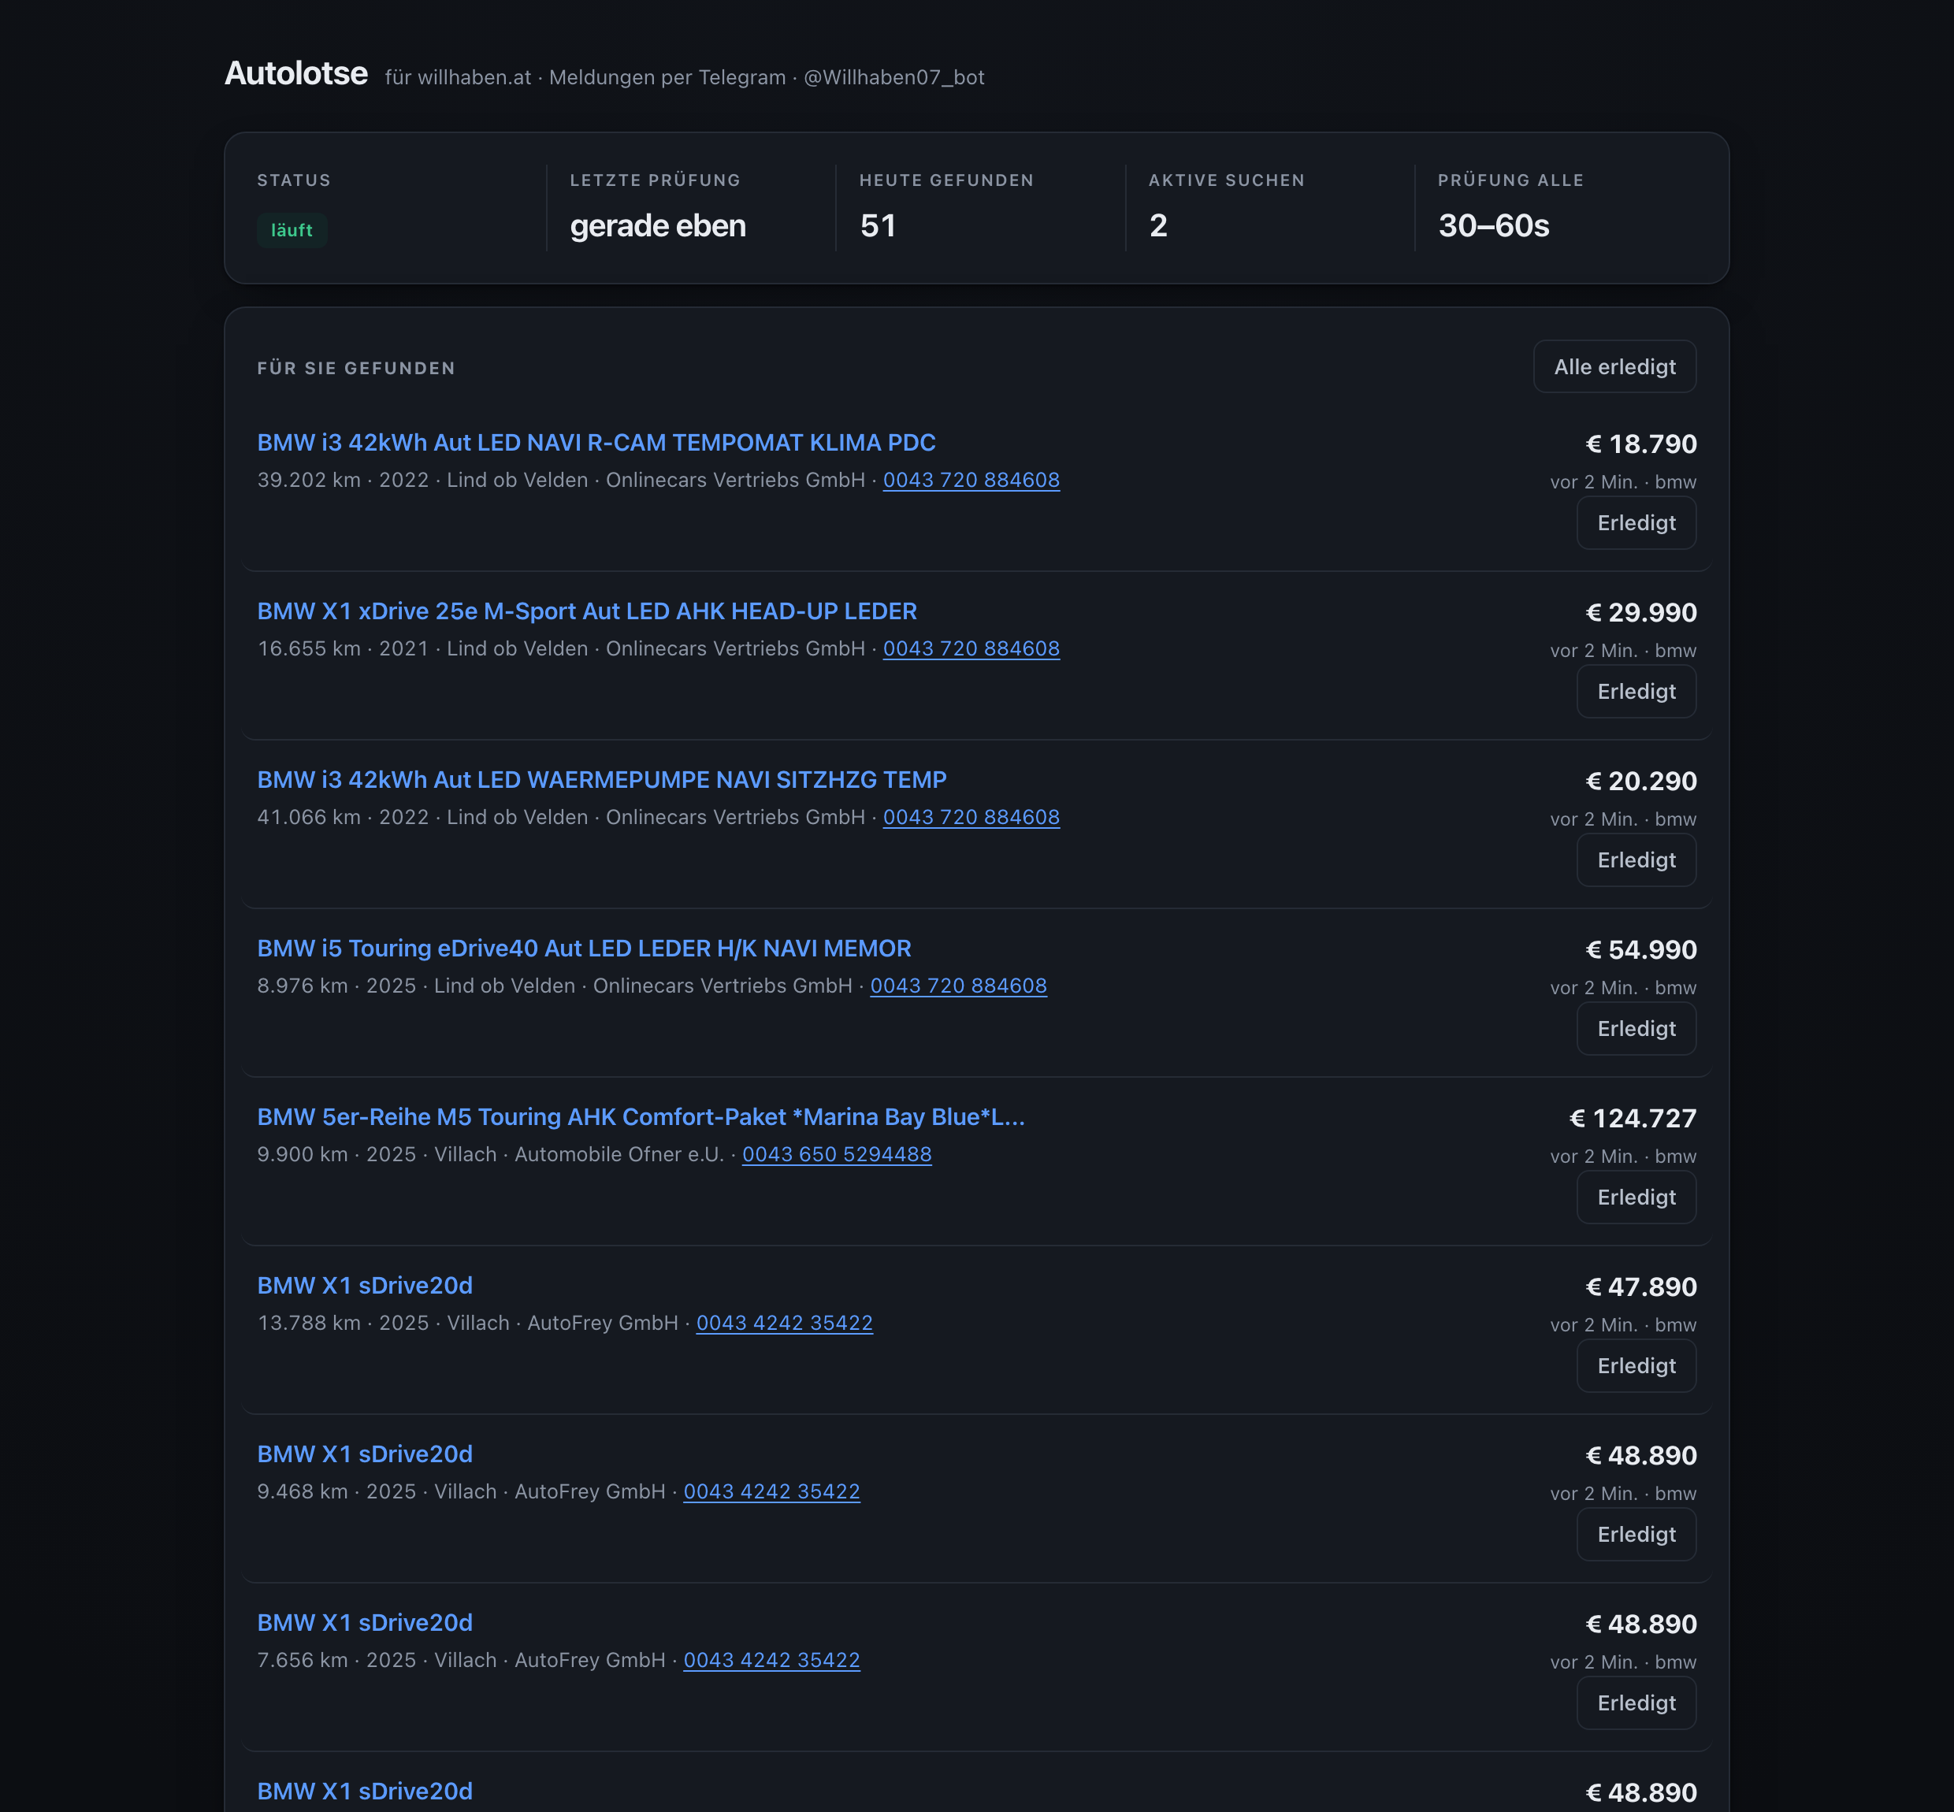Click 'vor 2 Min. · bmw' under the € 18.790 price
The height and width of the screenshot is (1812, 1954).
coord(1622,481)
